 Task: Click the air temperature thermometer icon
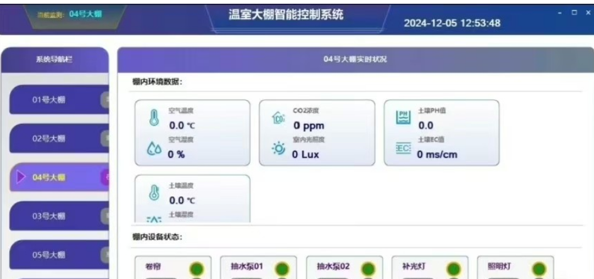153,118
